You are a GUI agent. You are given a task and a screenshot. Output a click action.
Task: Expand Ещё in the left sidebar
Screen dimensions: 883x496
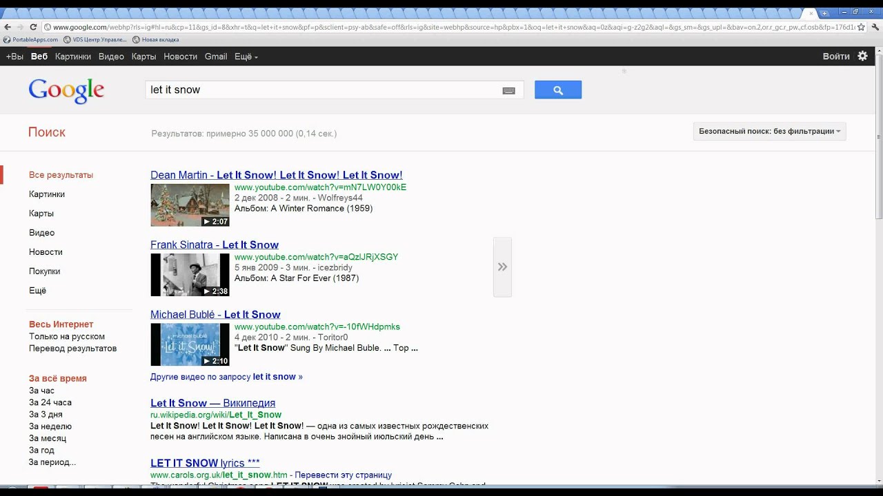pos(37,291)
